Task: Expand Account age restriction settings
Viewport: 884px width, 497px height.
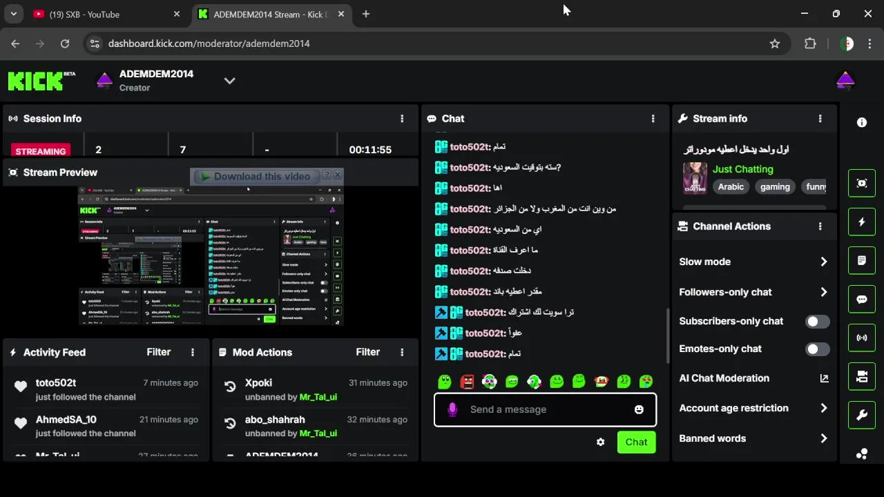Action: pyautogui.click(x=823, y=408)
